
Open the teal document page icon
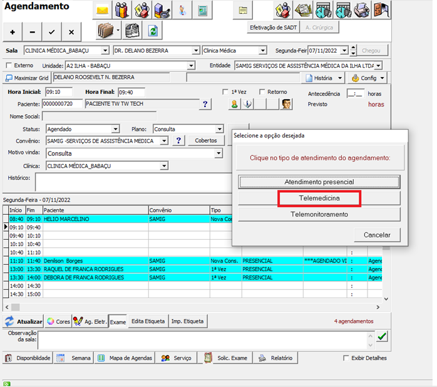tap(202, 10)
